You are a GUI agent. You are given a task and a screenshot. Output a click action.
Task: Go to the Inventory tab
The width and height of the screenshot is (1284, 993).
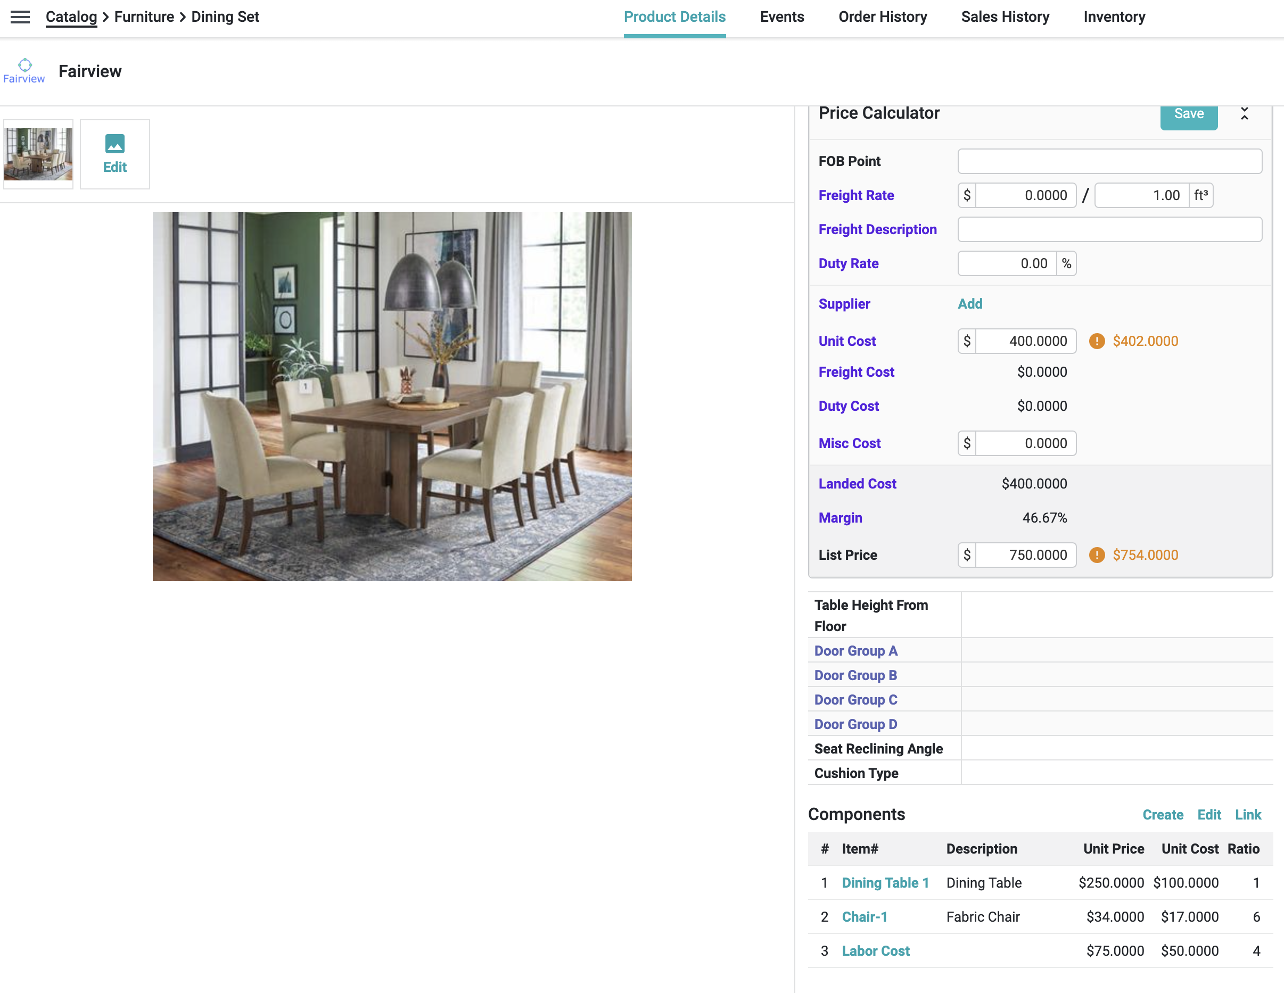pyautogui.click(x=1114, y=17)
